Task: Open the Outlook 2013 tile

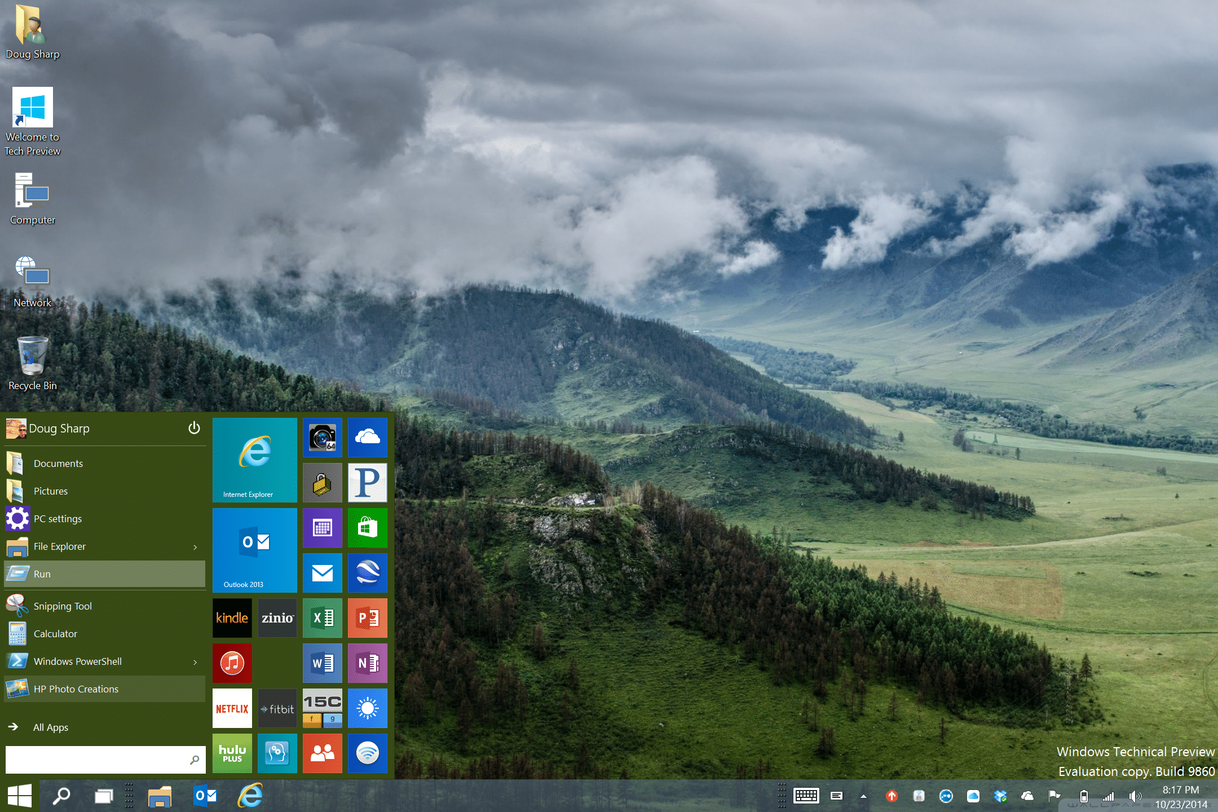Action: [255, 550]
